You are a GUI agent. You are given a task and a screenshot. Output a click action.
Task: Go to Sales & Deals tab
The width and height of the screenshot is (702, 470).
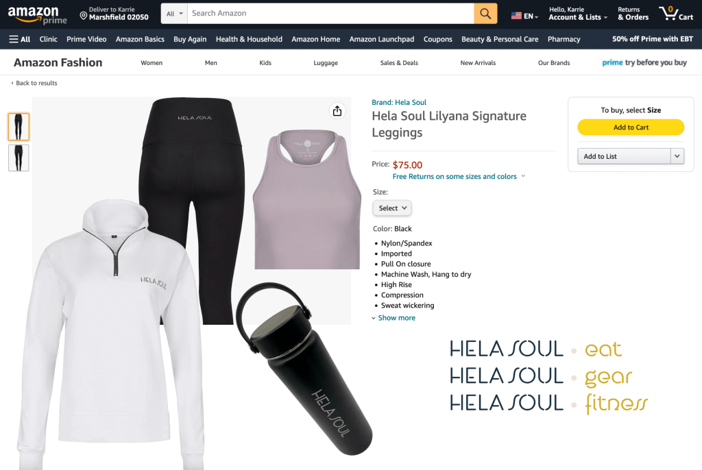pyautogui.click(x=399, y=62)
